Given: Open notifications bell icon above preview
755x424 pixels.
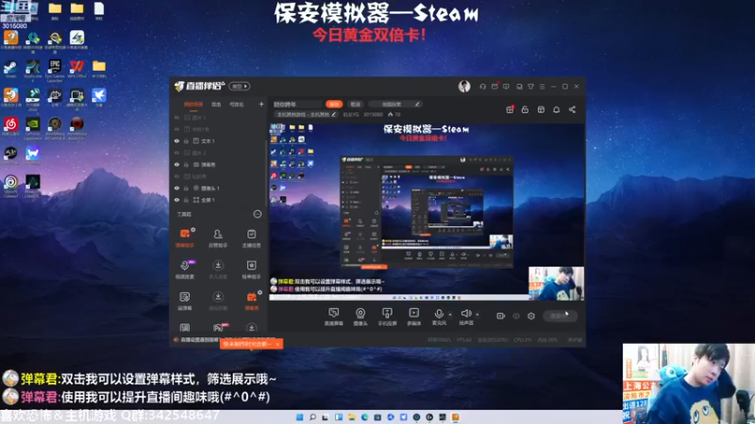Looking at the screenshot, I should coord(556,109).
